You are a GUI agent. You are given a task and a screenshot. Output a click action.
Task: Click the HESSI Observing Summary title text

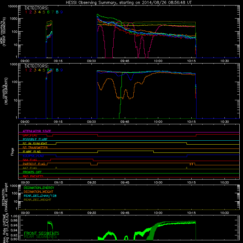click(128, 3)
